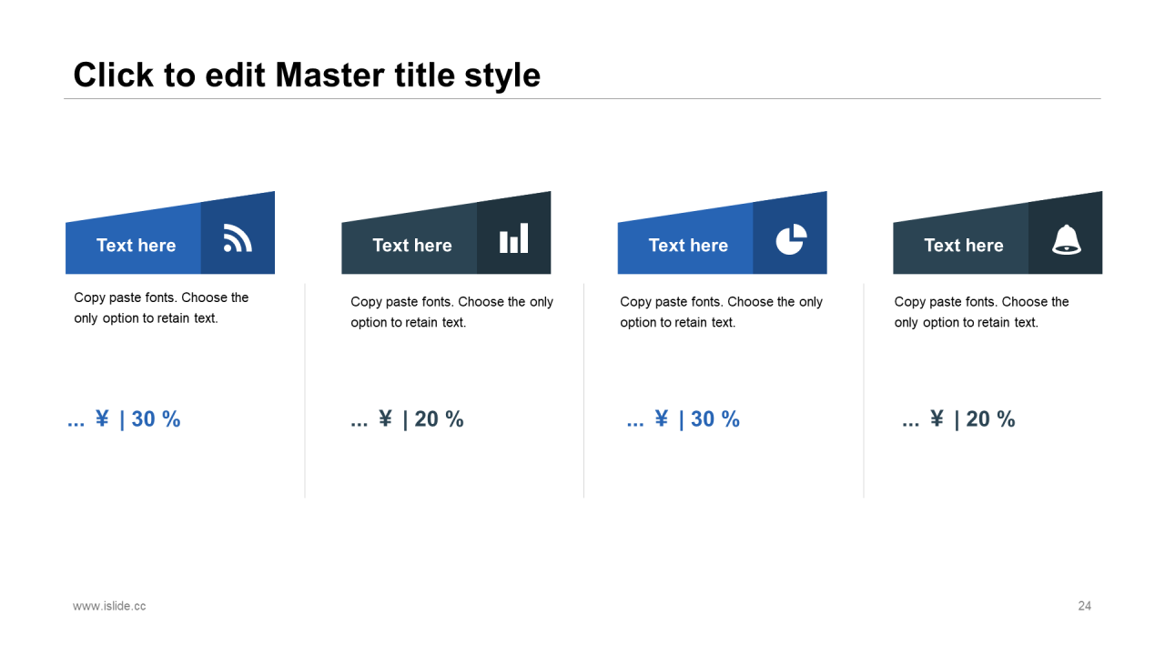Image resolution: width=1165 pixels, height=655 pixels.
Task: Select first column 'Copy paste fonts' description
Action: (161, 307)
